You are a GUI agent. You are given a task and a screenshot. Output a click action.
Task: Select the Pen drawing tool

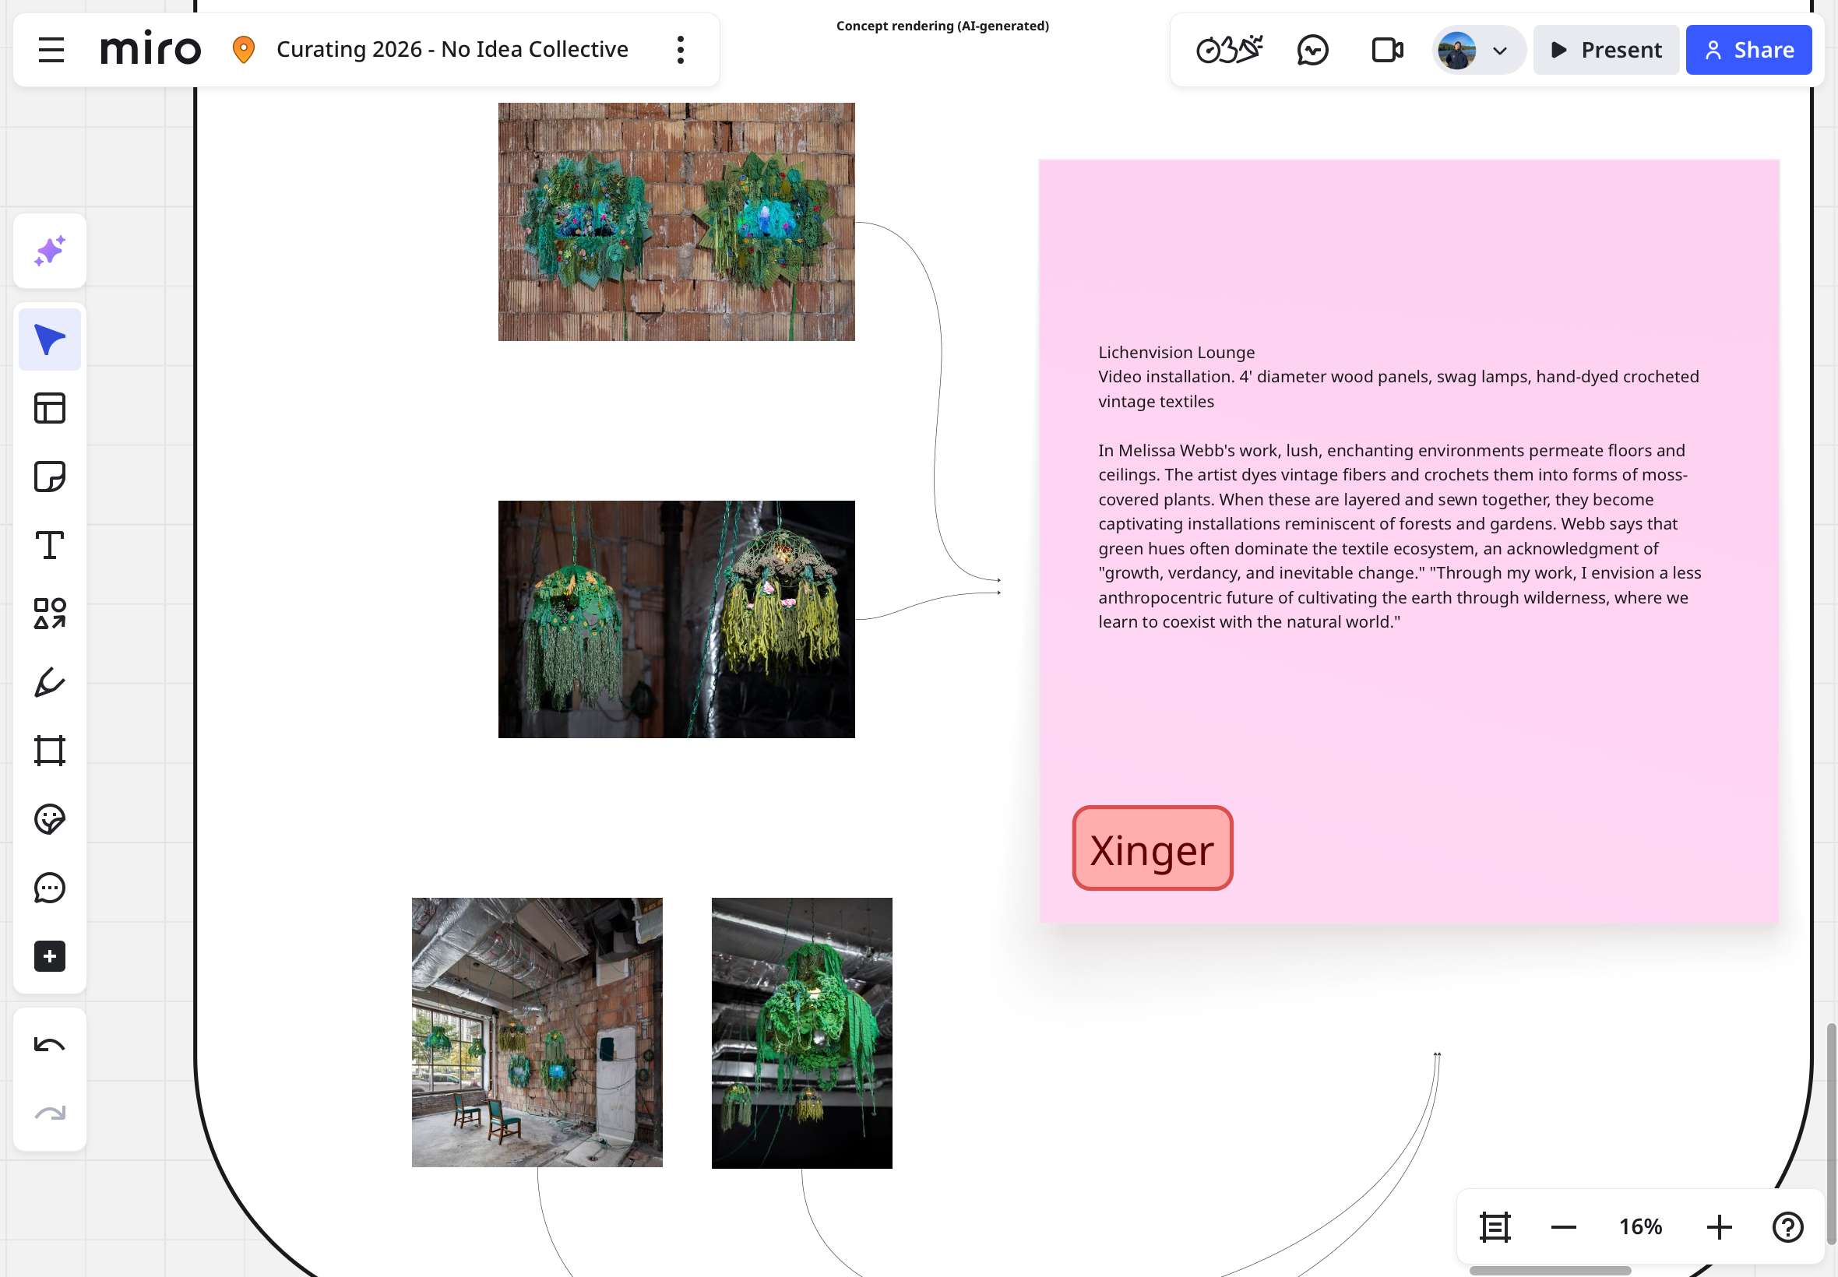pyautogui.click(x=50, y=683)
